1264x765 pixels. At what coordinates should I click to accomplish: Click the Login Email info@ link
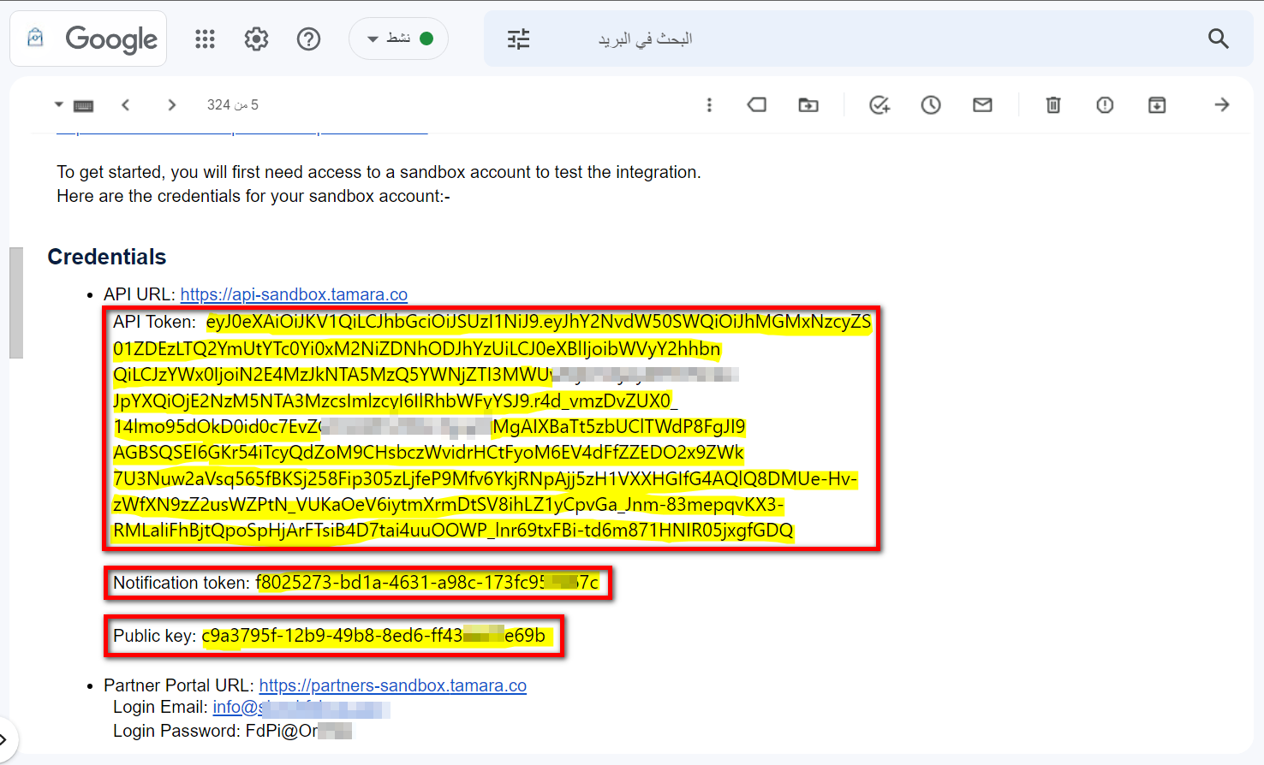pyautogui.click(x=301, y=708)
